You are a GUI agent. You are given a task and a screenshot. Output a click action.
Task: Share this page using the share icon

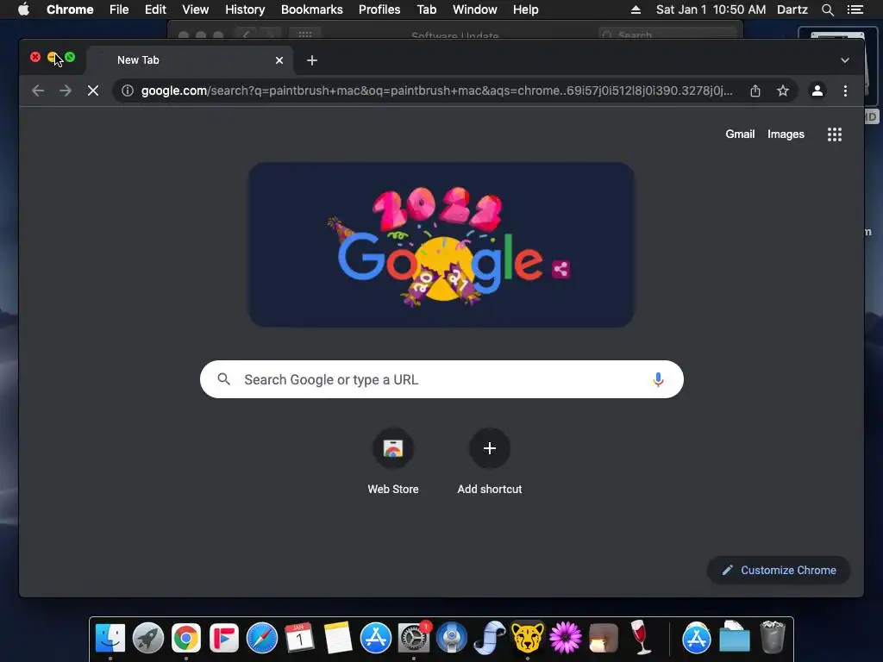point(755,91)
